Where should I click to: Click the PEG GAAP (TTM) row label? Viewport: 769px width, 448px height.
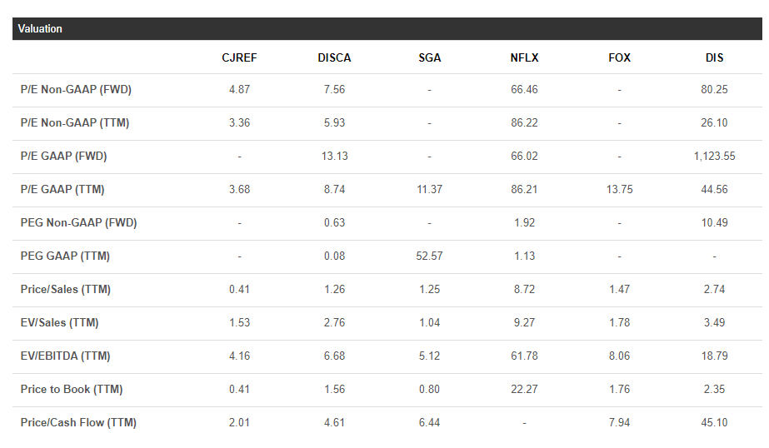(65, 256)
